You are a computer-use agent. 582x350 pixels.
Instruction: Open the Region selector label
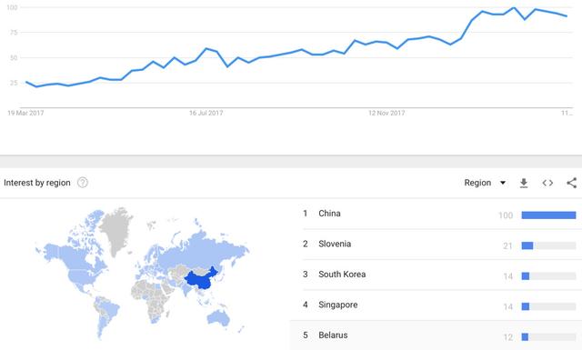477,183
